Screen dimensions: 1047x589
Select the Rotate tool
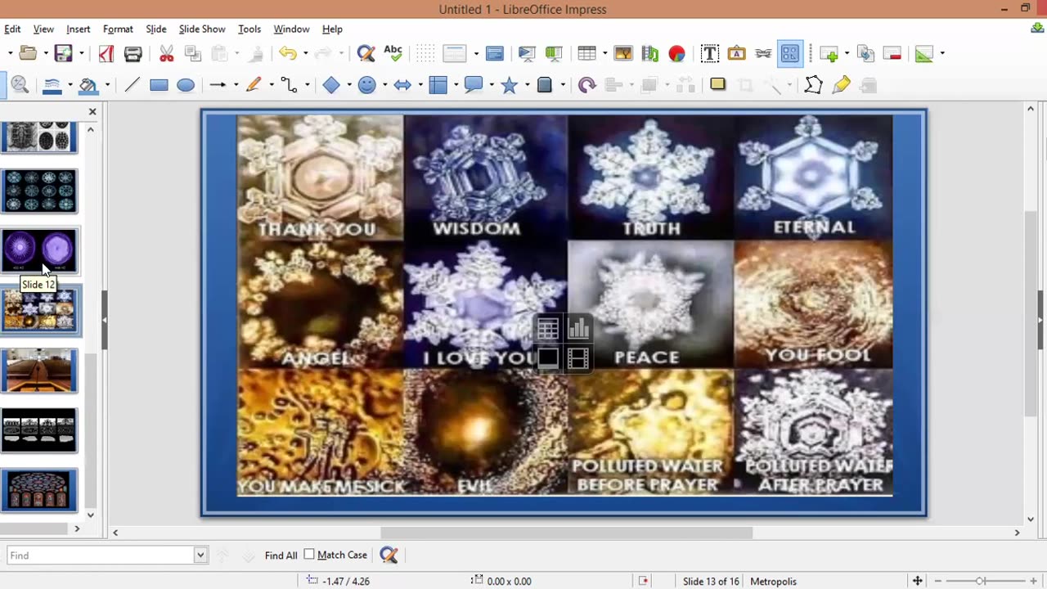(586, 85)
